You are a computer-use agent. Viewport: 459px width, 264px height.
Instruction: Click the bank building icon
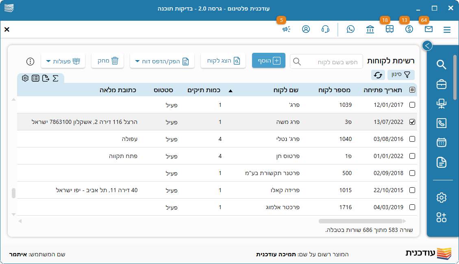pos(370,29)
